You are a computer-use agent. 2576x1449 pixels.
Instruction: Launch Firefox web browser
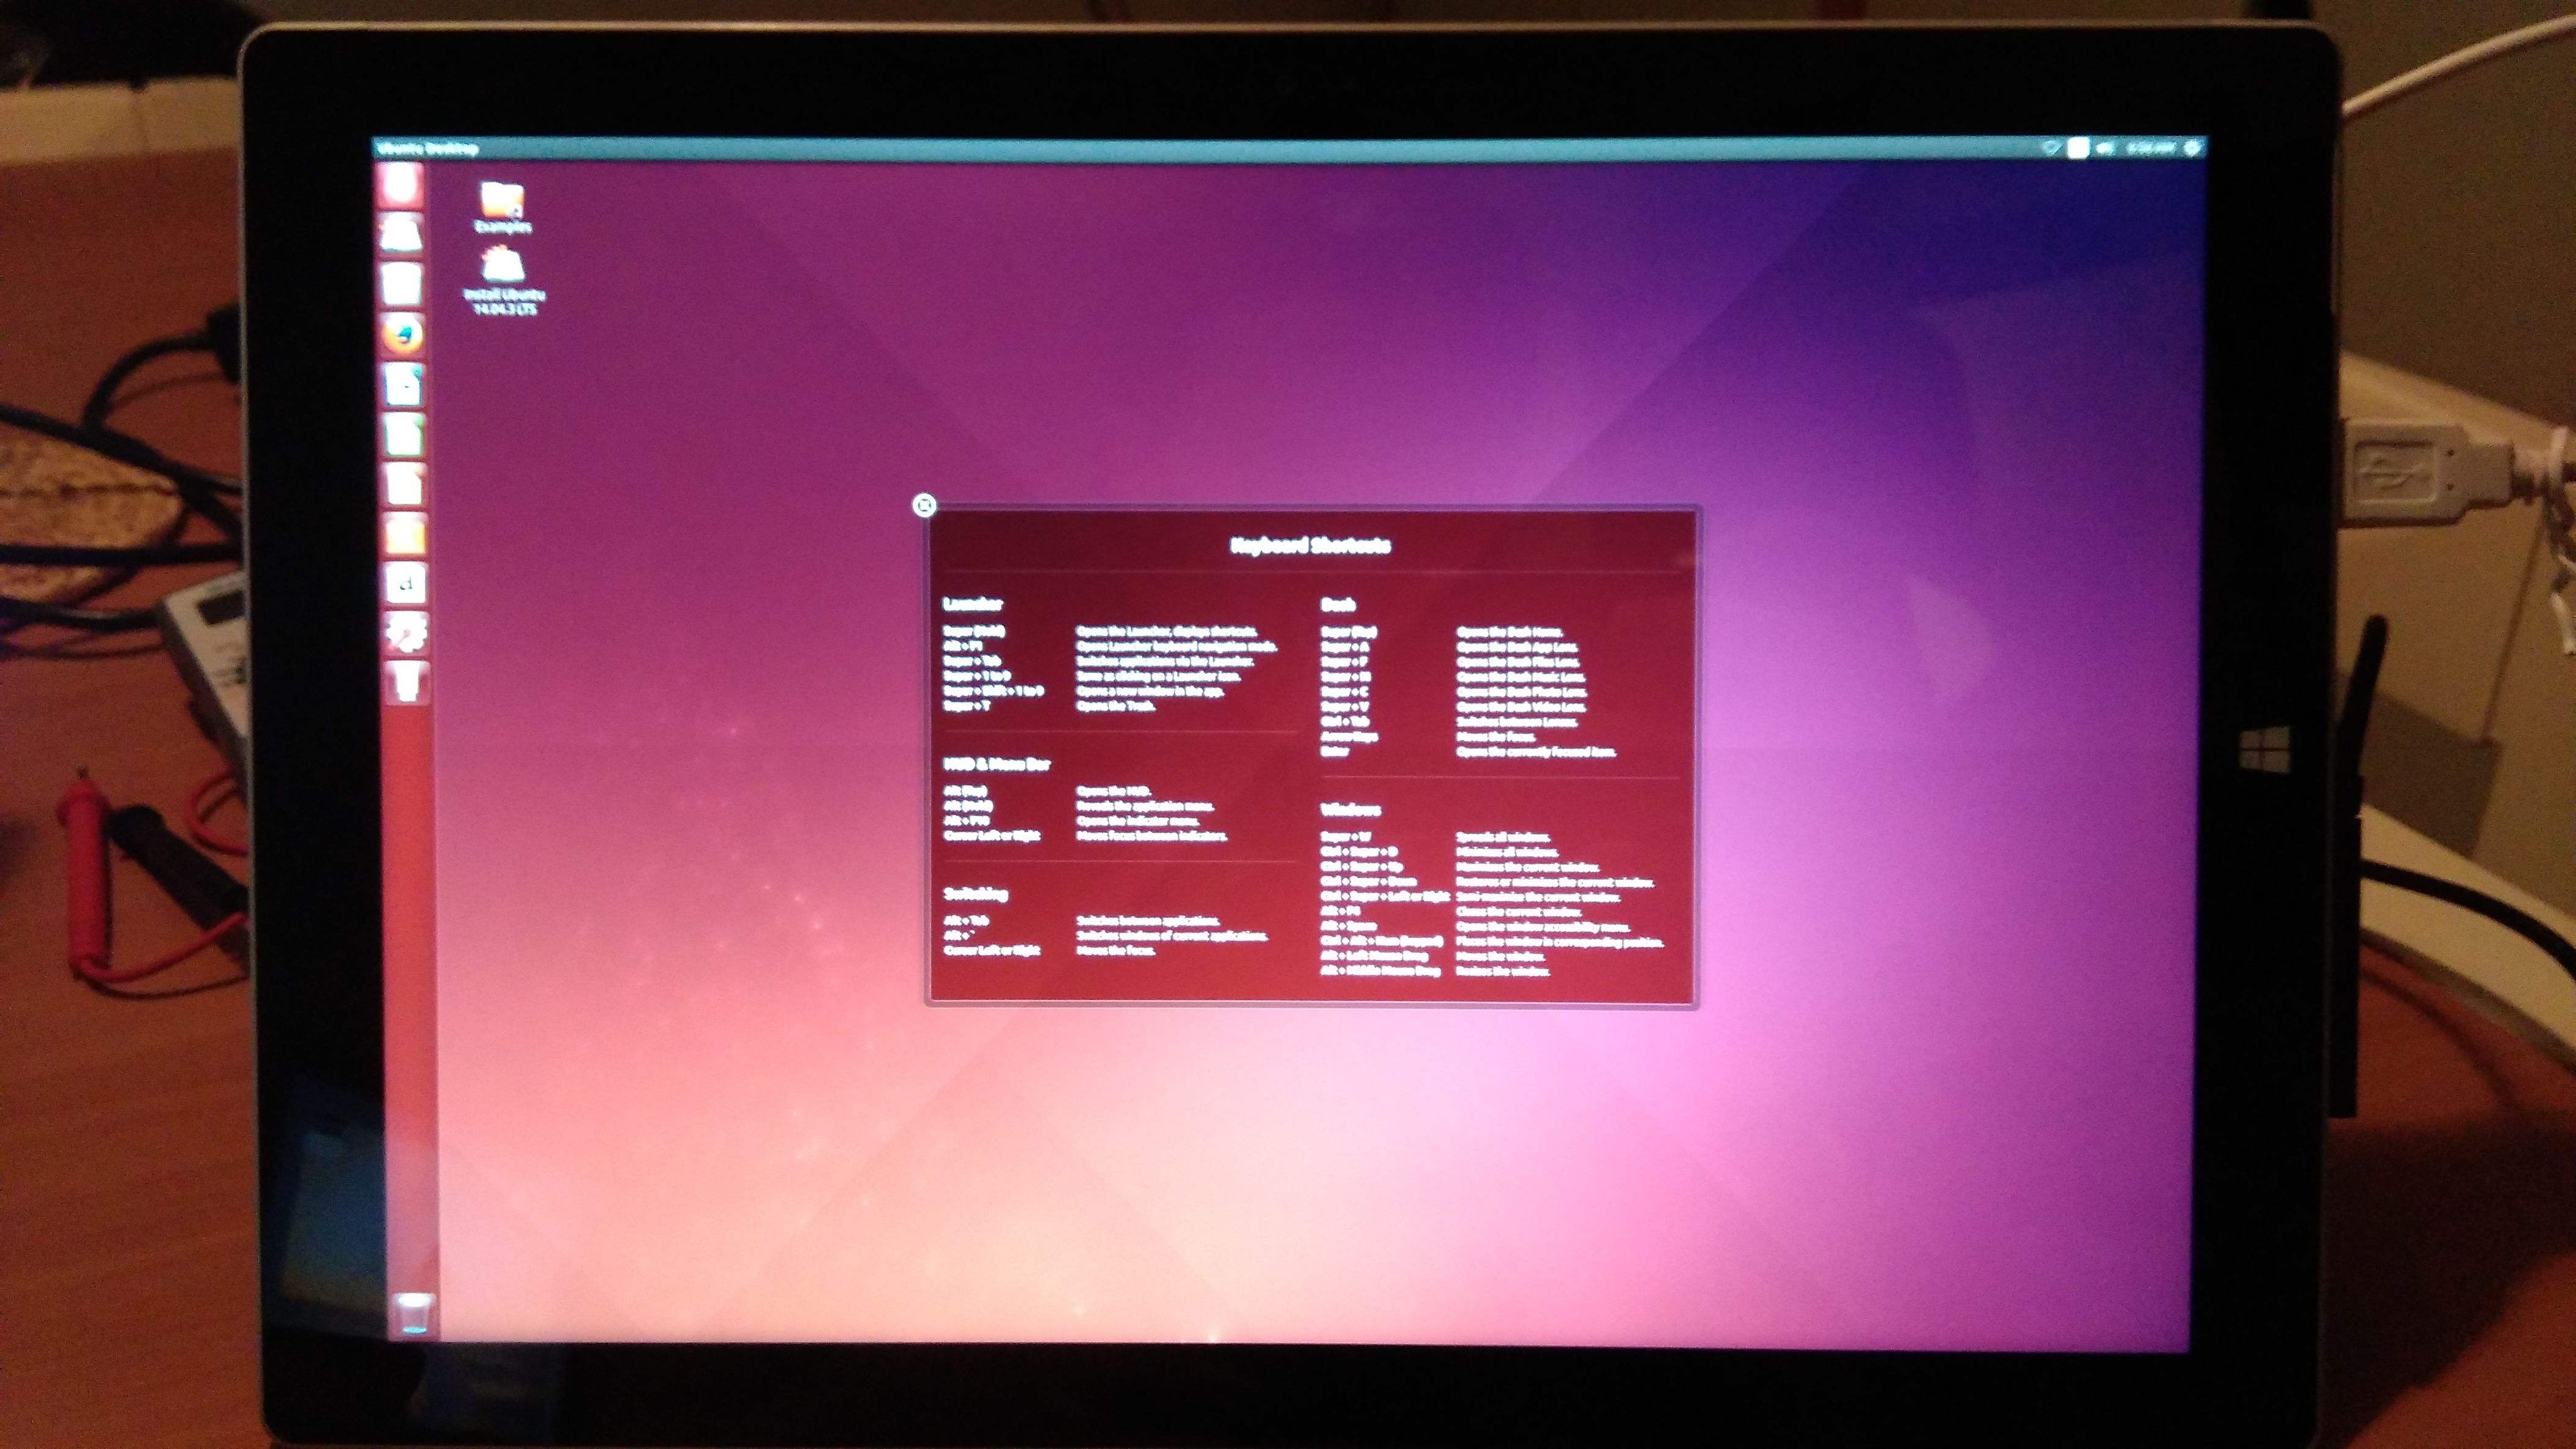[x=402, y=333]
